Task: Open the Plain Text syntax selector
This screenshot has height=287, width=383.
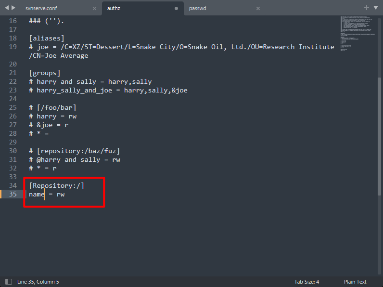Action: (x=355, y=282)
